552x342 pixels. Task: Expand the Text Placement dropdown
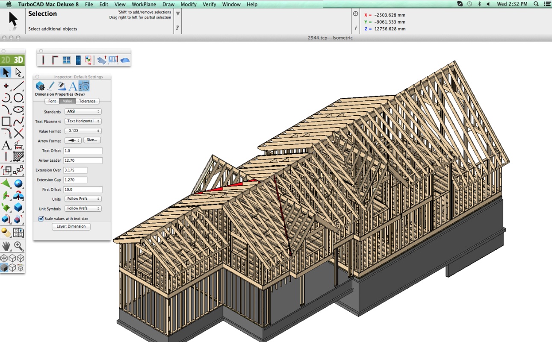83,121
